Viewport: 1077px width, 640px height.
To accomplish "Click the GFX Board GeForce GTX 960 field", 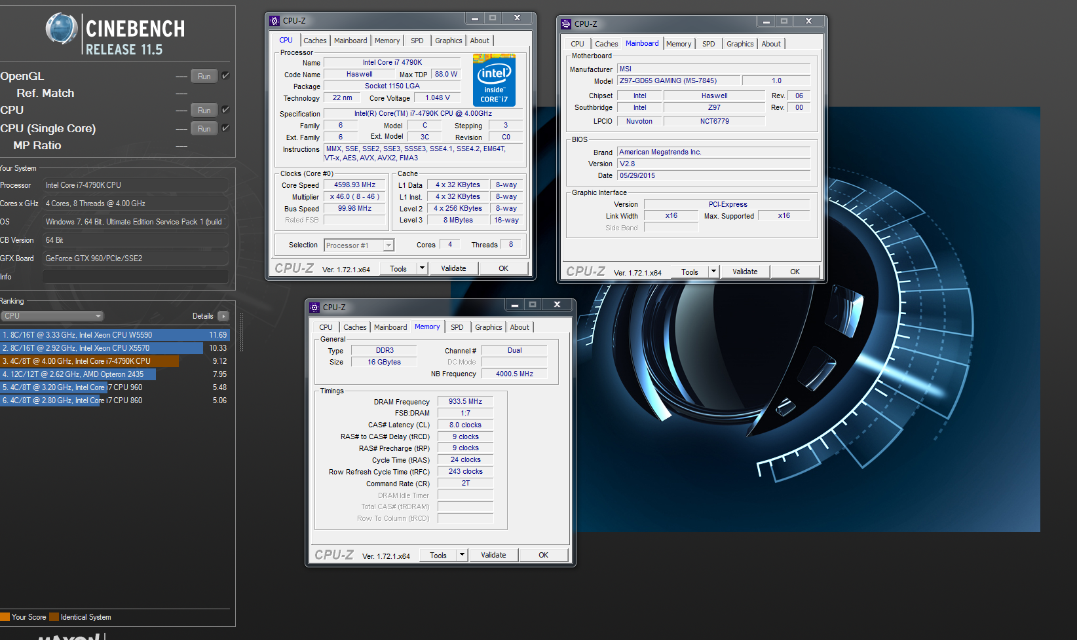I will [x=136, y=258].
